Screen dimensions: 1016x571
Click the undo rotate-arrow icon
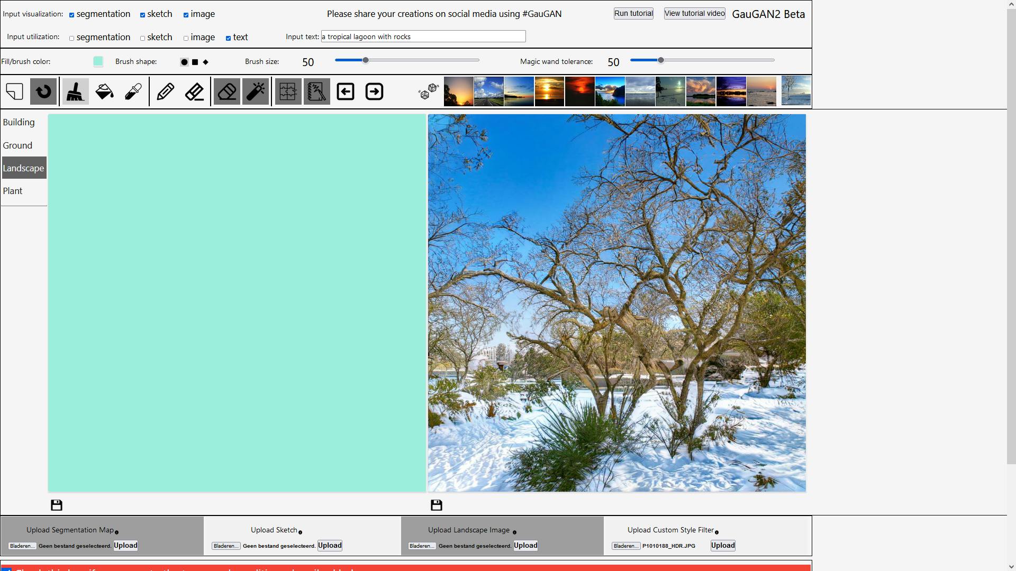(x=43, y=91)
